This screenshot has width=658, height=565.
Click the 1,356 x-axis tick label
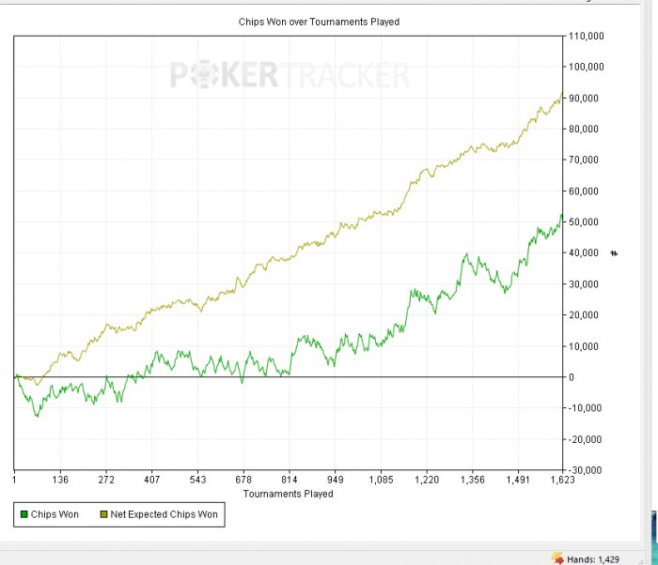pos(473,480)
